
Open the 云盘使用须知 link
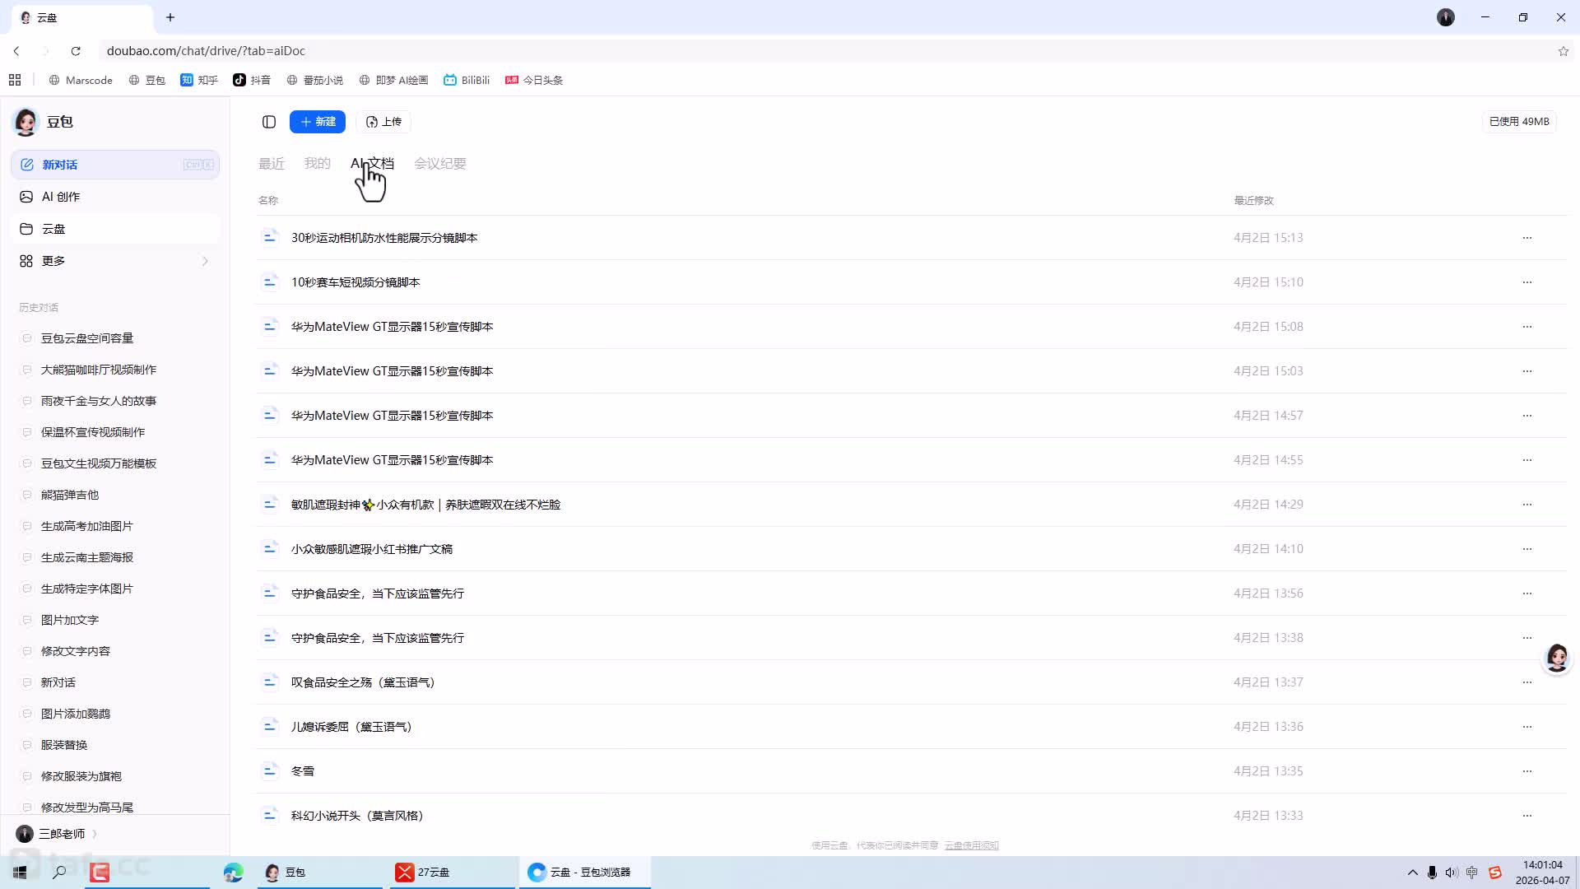point(971,845)
